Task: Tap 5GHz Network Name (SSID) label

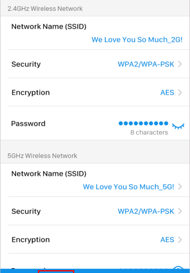Action: [x=49, y=174]
